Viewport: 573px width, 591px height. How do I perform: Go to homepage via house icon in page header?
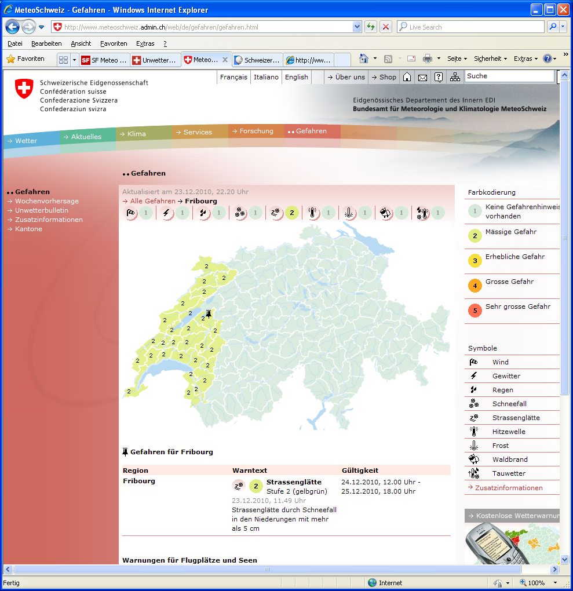click(x=407, y=77)
